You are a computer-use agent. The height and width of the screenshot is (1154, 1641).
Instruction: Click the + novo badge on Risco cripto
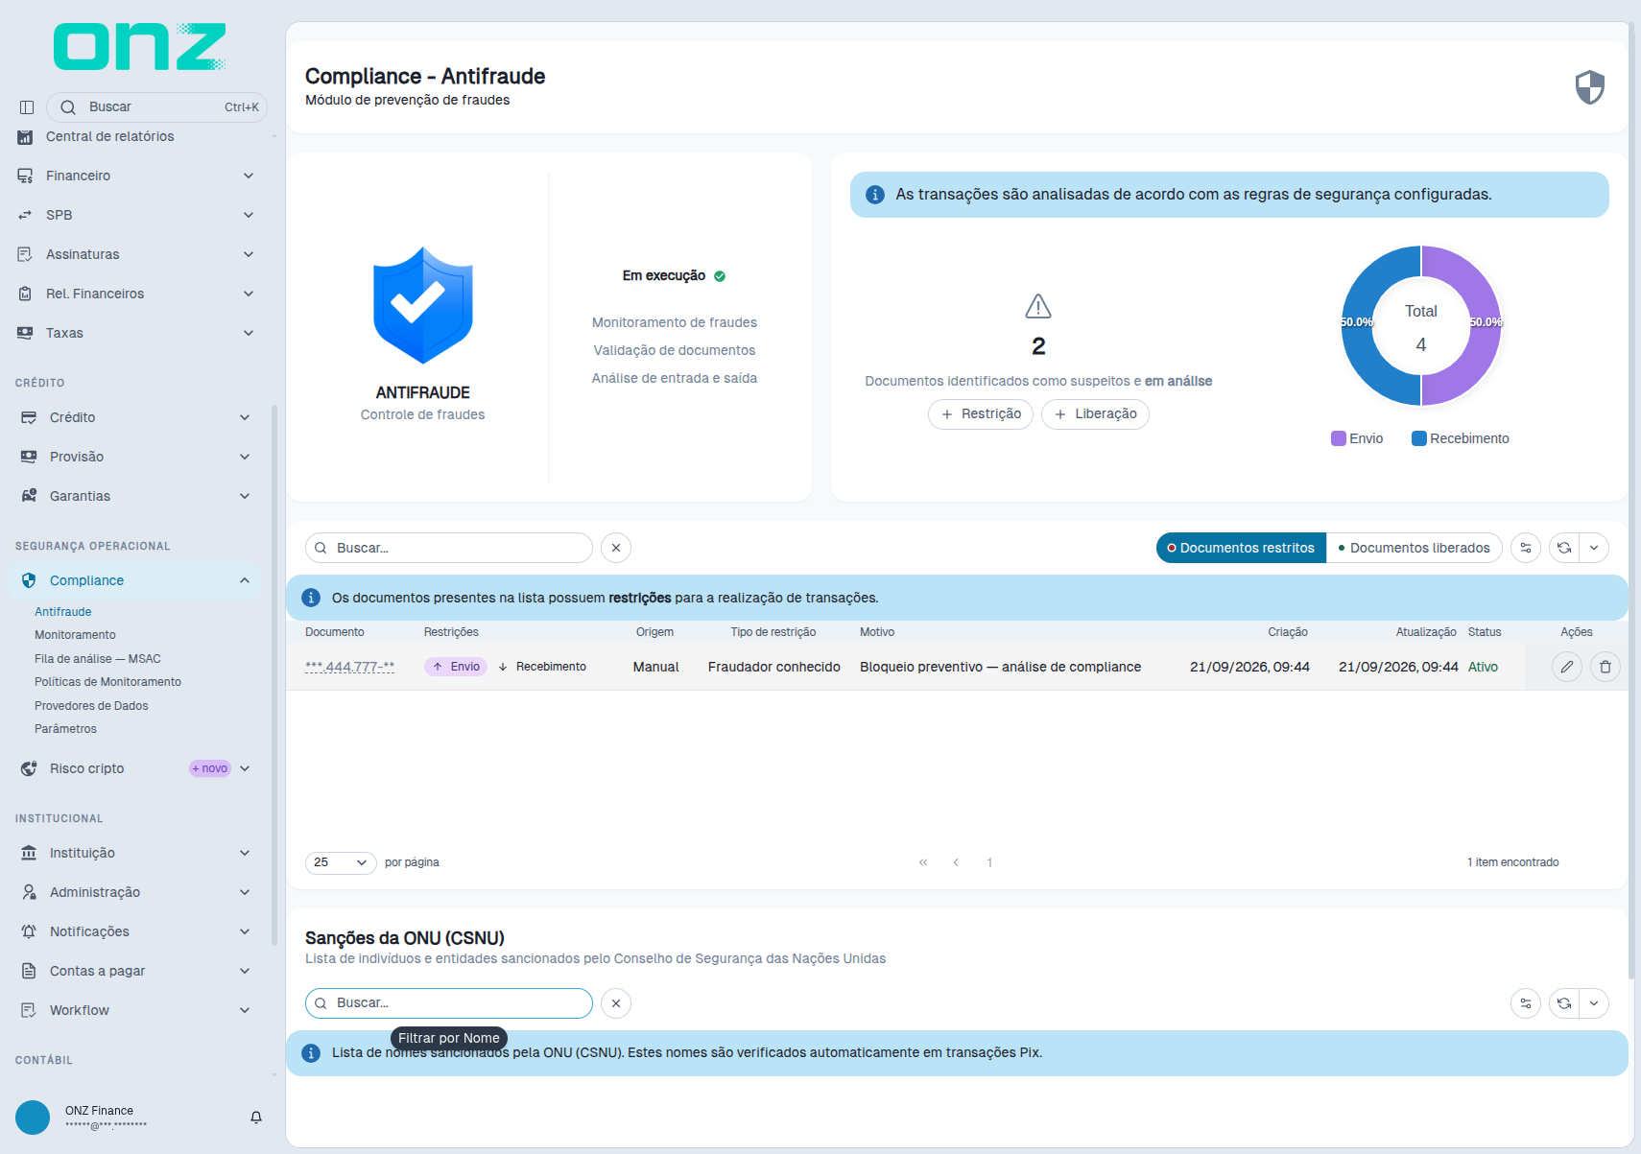point(210,768)
